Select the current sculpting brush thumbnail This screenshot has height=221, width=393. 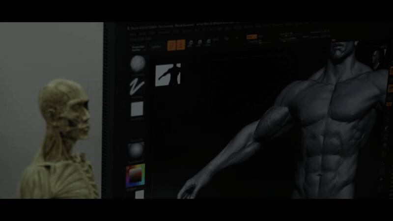[x=138, y=63]
